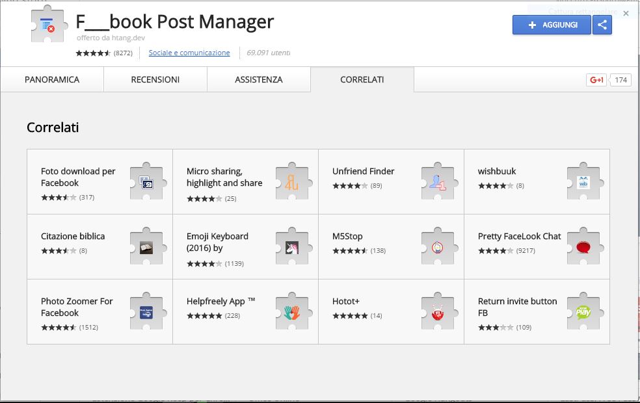Click the Photo Zoomer For Facebook icon
The height and width of the screenshot is (403, 640).
pyautogui.click(x=148, y=311)
